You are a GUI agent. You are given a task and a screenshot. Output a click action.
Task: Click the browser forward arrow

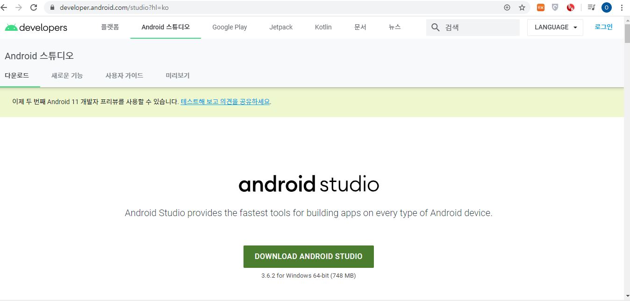(x=19, y=7)
